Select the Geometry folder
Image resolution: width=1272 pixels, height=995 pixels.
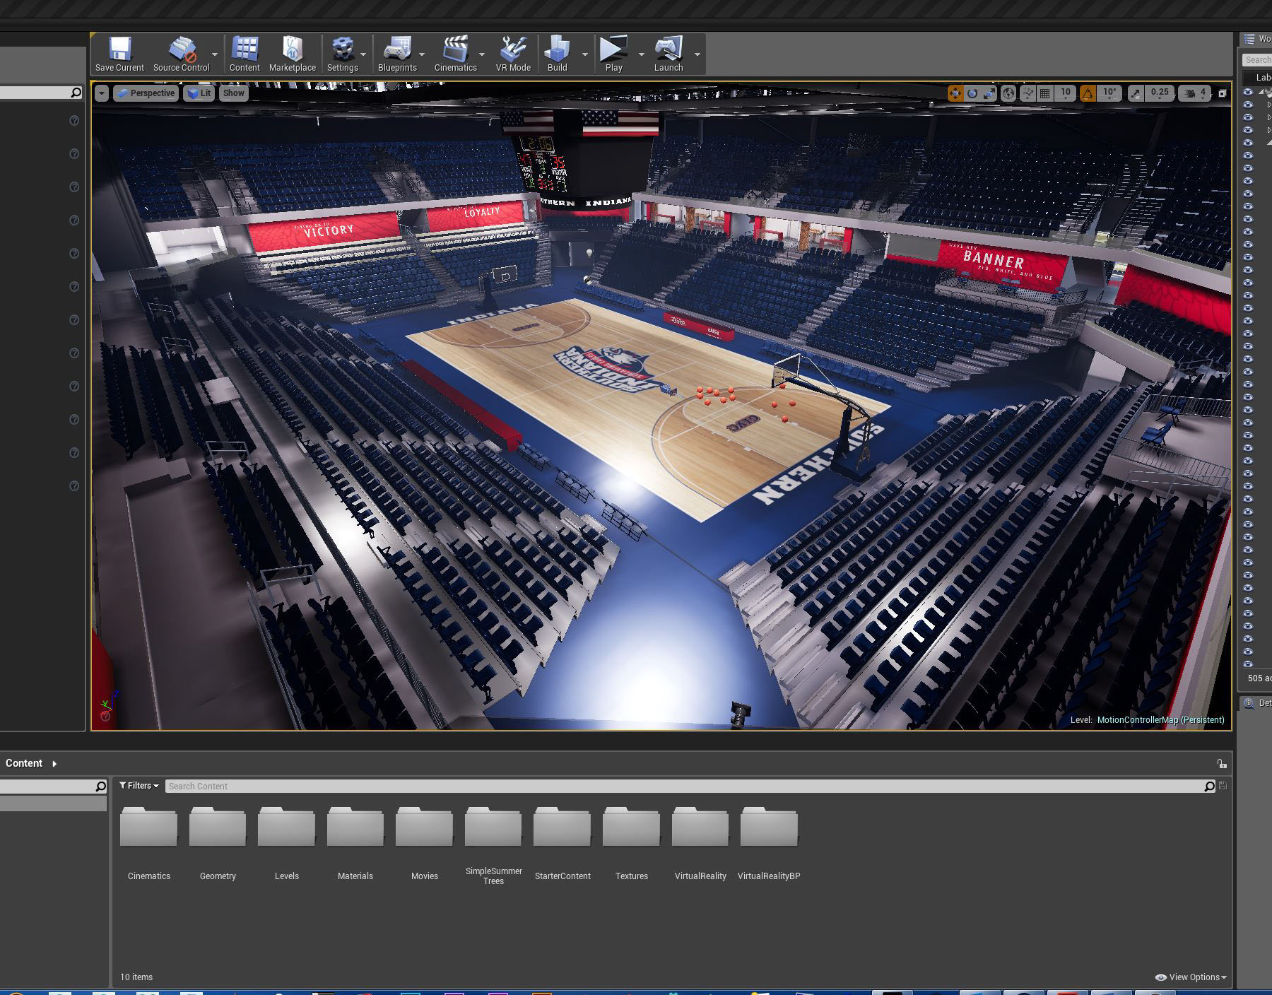tap(218, 844)
